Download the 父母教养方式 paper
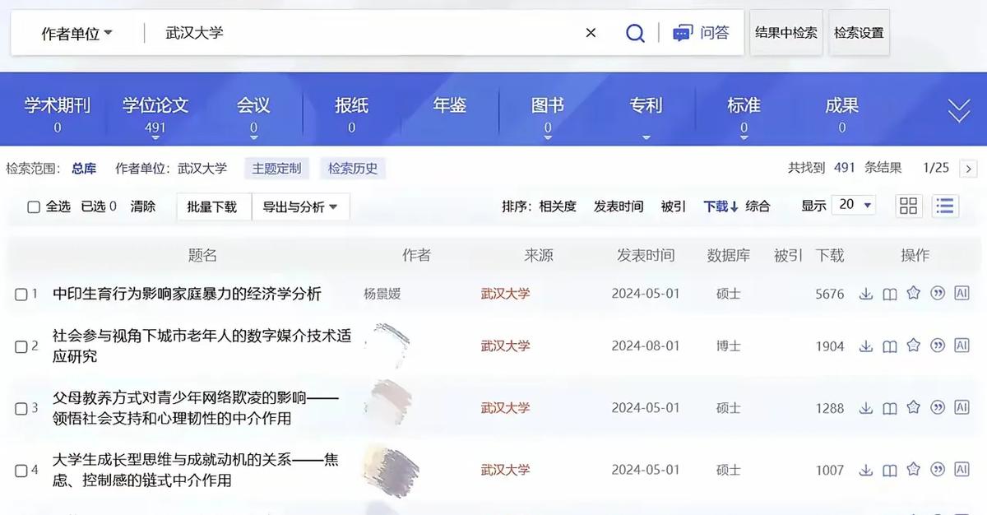This screenshot has width=987, height=515. (866, 408)
